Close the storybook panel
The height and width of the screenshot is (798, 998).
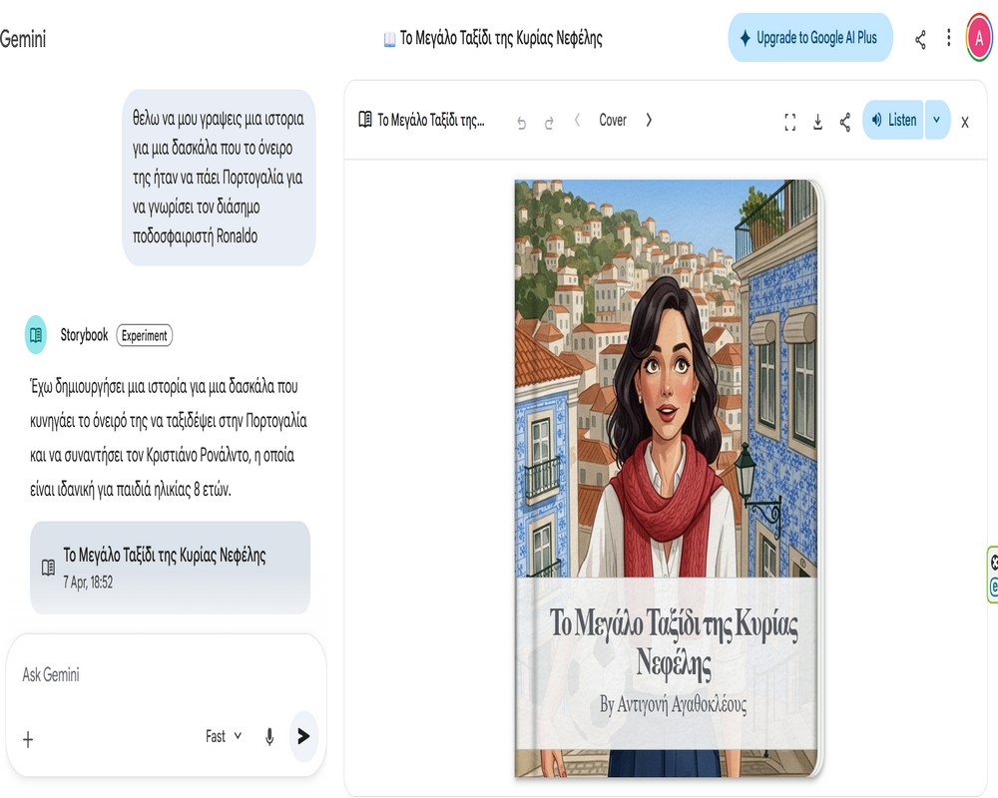(x=965, y=122)
